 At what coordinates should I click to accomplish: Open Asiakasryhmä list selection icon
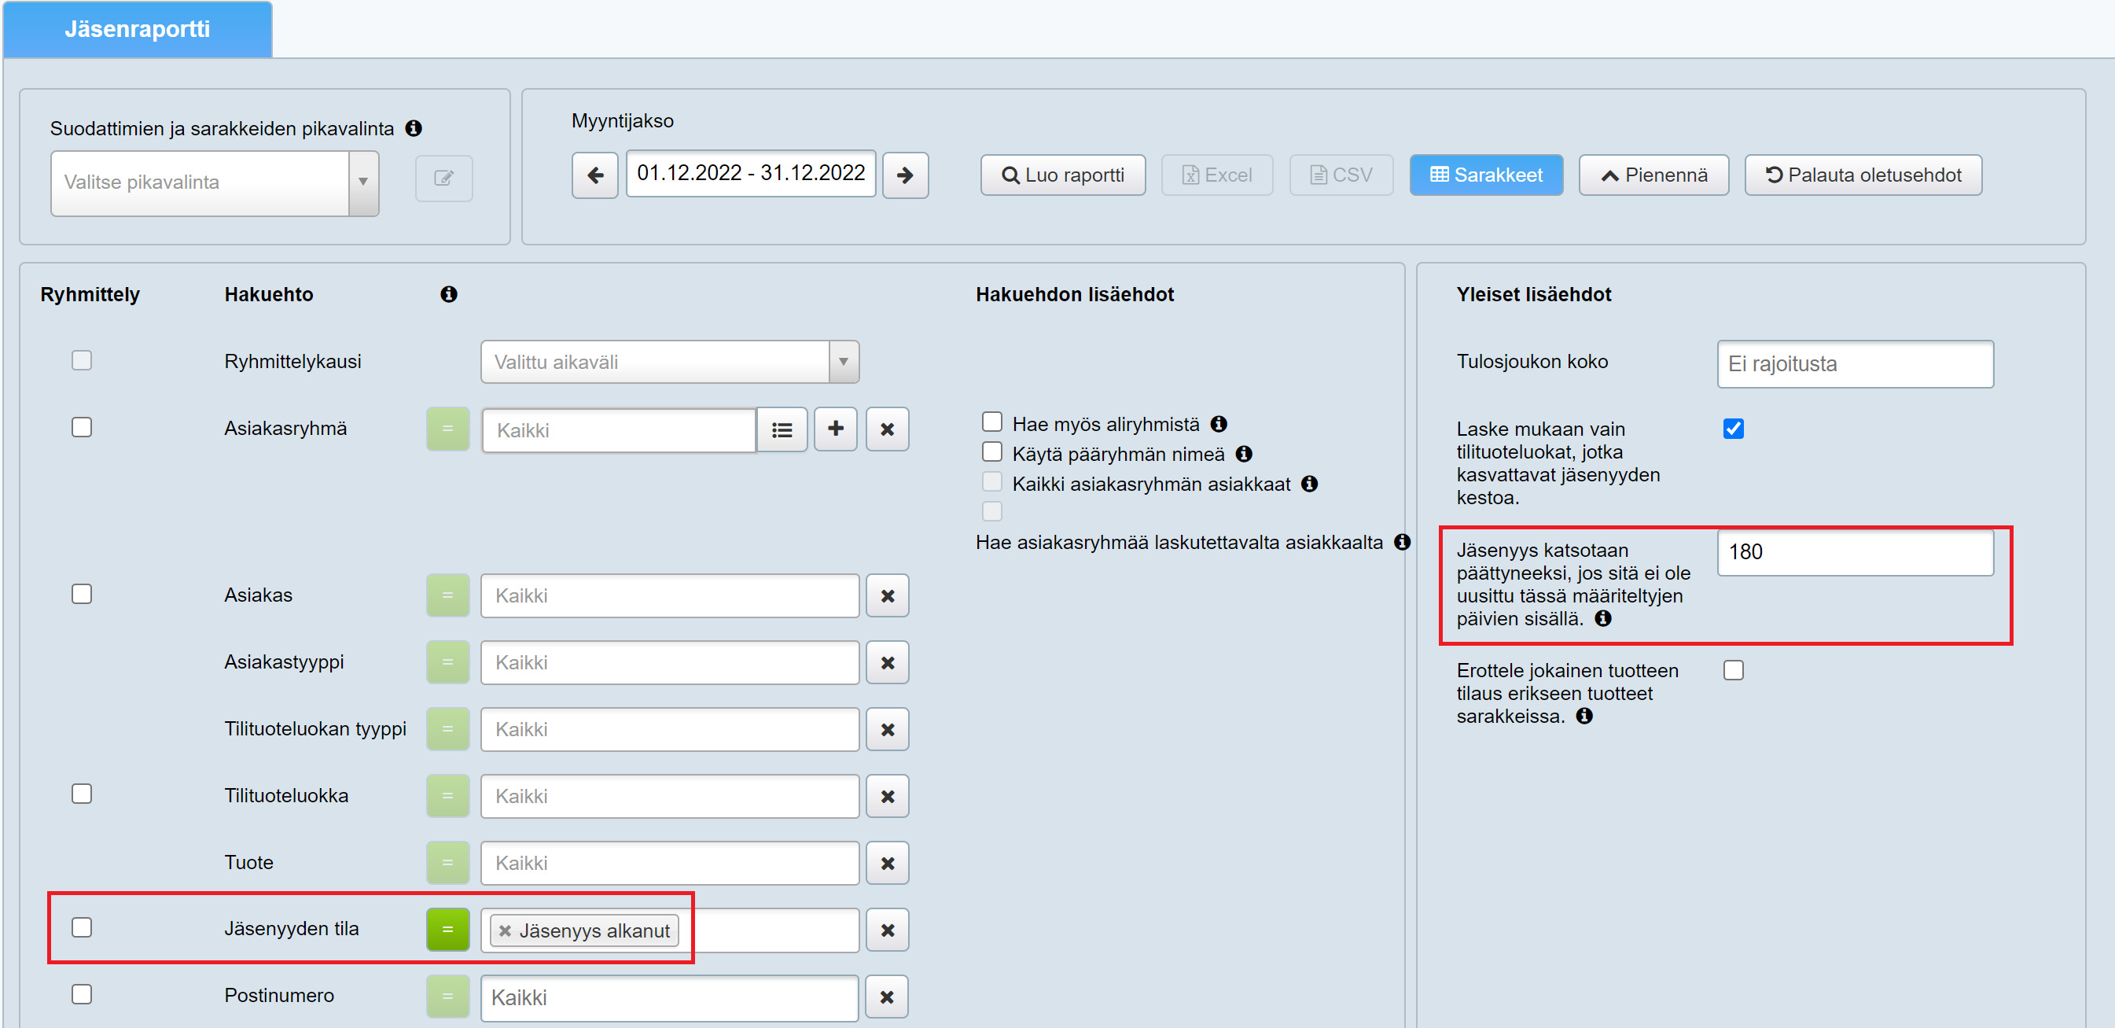782,429
